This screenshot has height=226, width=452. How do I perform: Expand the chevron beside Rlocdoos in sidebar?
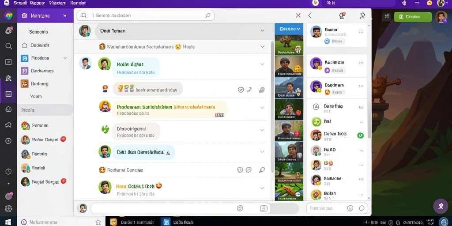(x=65, y=58)
